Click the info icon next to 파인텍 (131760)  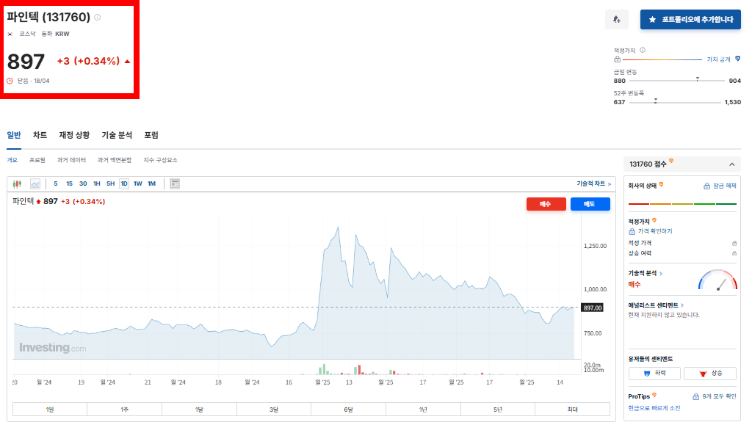point(98,18)
